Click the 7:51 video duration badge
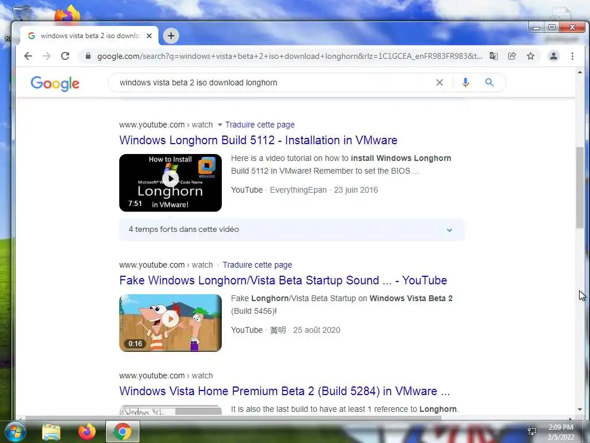Image resolution: width=590 pixels, height=443 pixels. (x=135, y=204)
